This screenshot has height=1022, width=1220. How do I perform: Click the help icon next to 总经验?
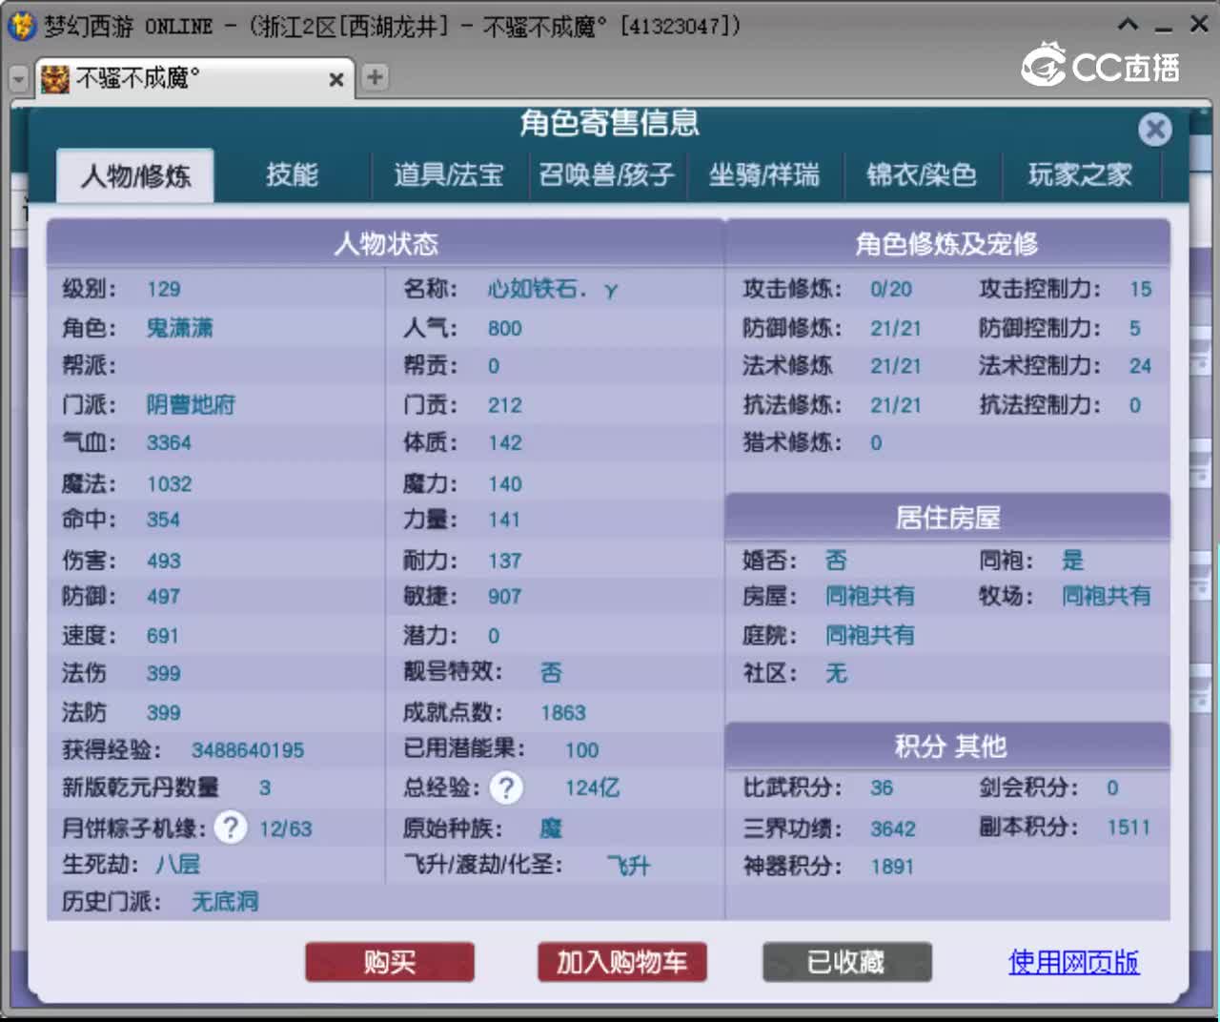pos(506,787)
